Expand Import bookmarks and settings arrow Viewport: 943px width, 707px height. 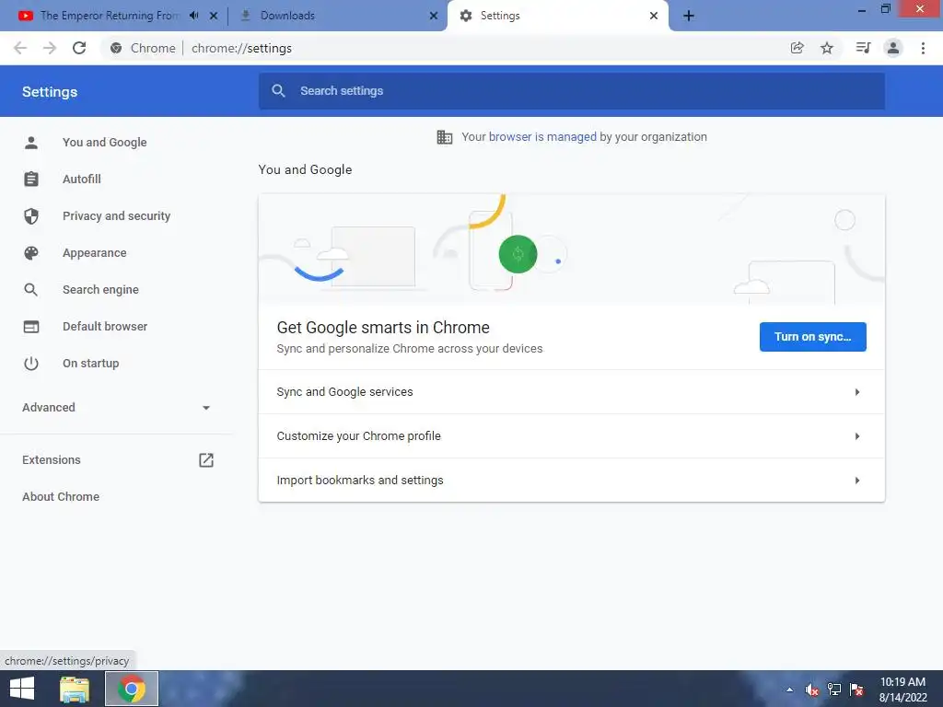pos(857,481)
